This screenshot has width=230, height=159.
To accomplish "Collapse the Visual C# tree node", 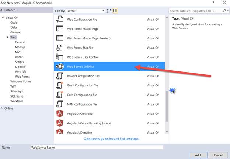I will coord(3,17).
